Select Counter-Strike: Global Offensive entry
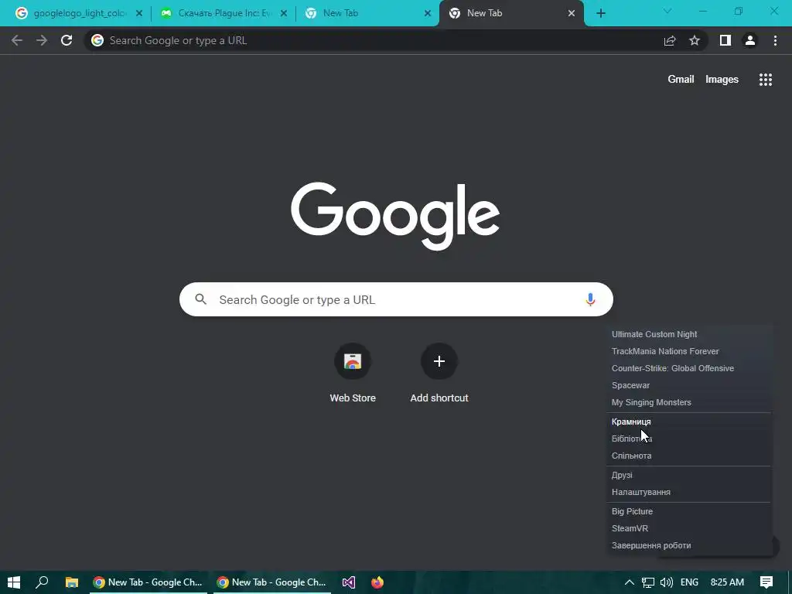 click(x=689, y=368)
